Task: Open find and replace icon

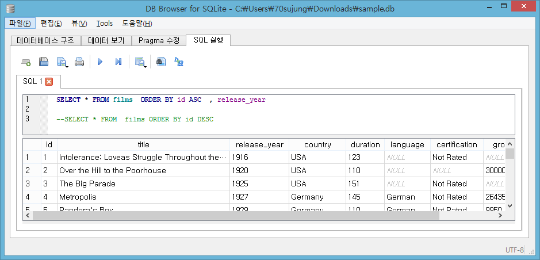Action: pyautogui.click(x=178, y=62)
